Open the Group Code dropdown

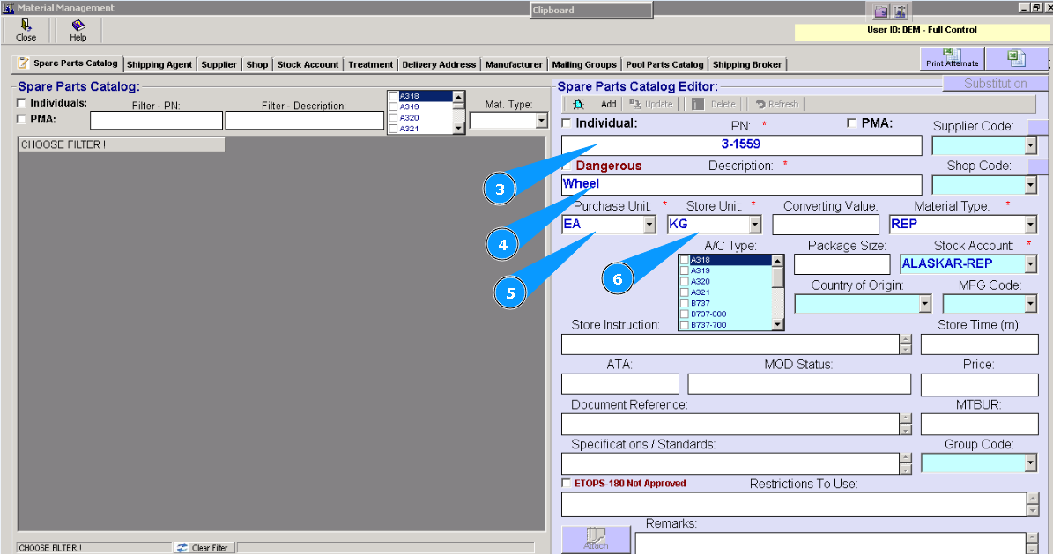point(1031,463)
